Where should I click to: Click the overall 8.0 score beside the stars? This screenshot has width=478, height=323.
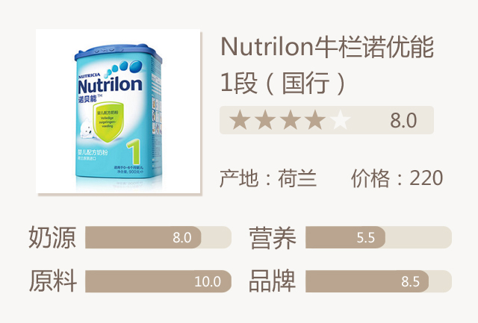(403, 119)
